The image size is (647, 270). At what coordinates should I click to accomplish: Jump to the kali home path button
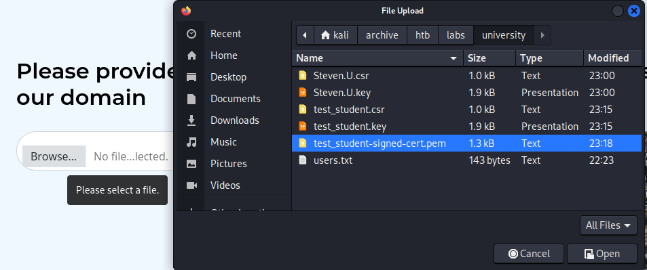(335, 35)
